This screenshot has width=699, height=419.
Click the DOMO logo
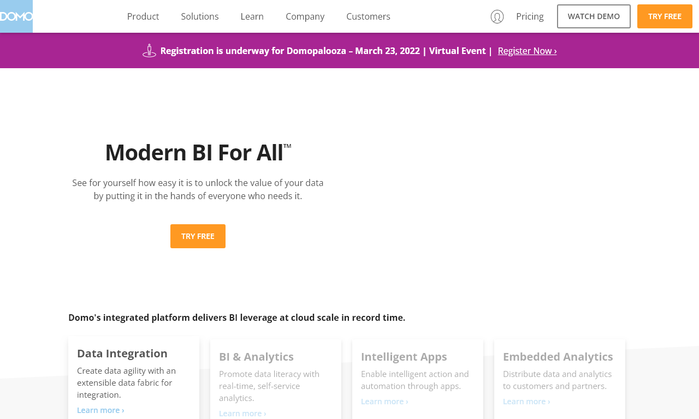(x=16, y=16)
